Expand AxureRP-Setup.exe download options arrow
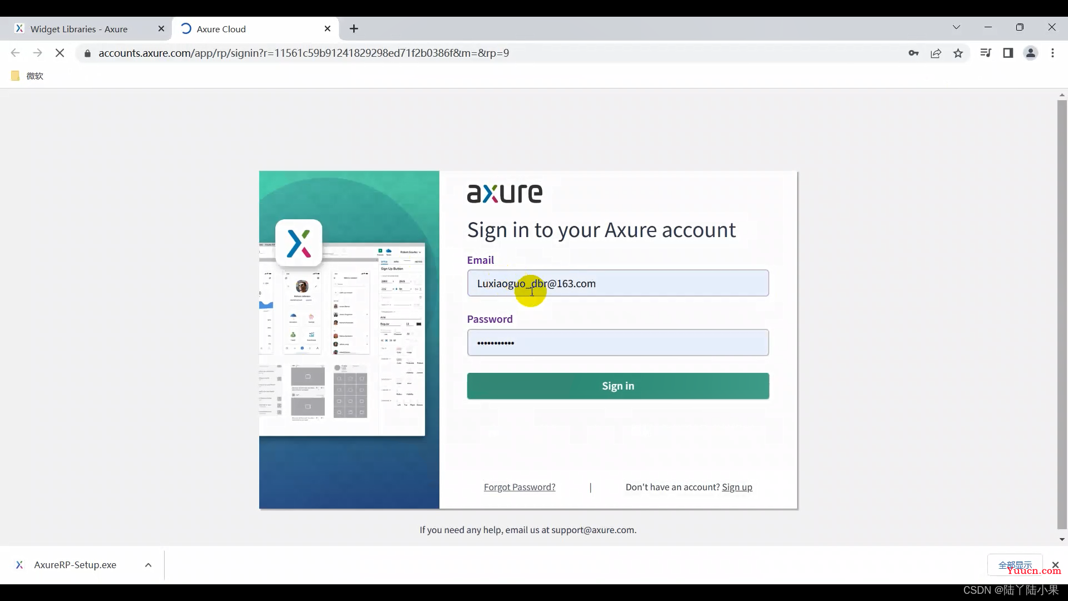Screen dimensions: 1068x601 tap(148, 565)
